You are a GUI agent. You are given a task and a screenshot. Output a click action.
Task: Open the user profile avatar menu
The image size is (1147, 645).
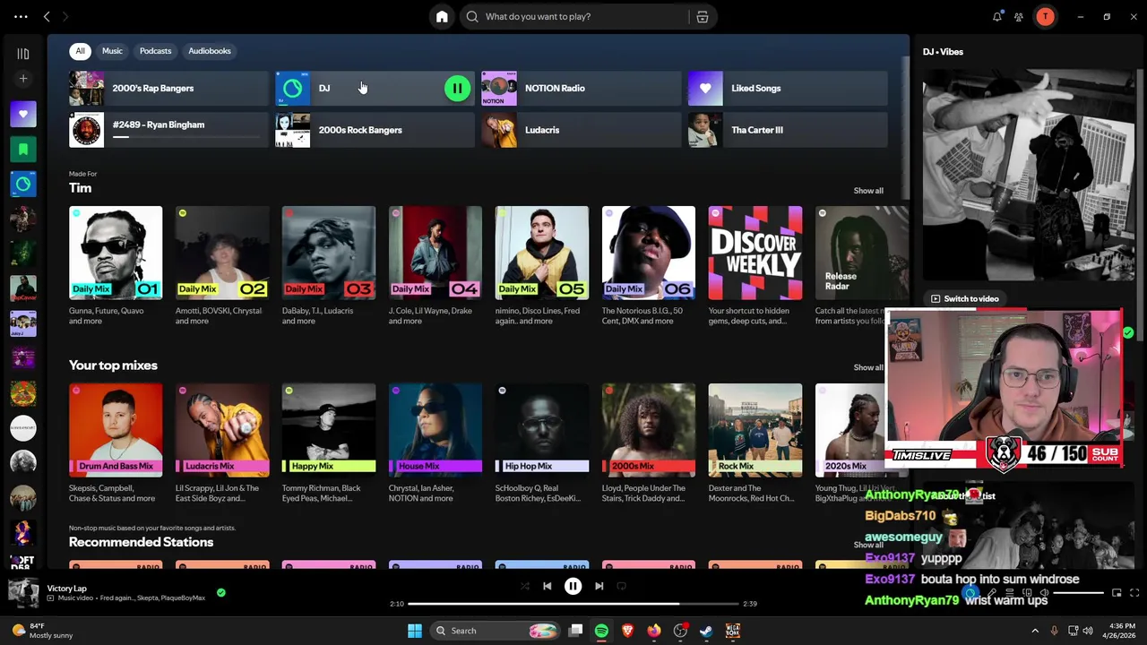pyautogui.click(x=1045, y=16)
